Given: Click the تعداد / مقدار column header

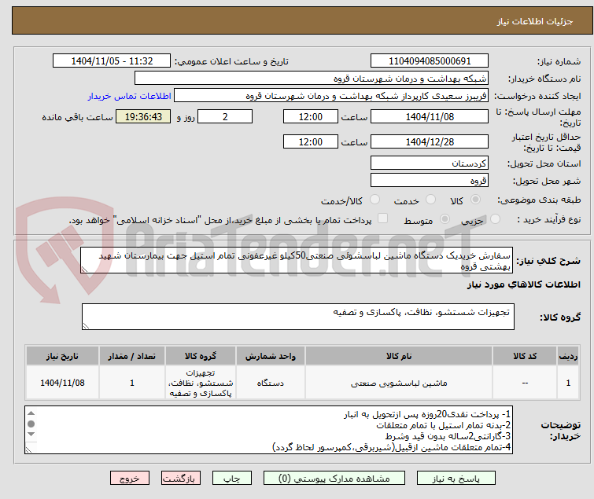Looking at the screenshot, I should (x=132, y=356).
